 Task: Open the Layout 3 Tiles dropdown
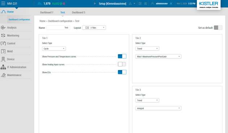click(x=94, y=28)
